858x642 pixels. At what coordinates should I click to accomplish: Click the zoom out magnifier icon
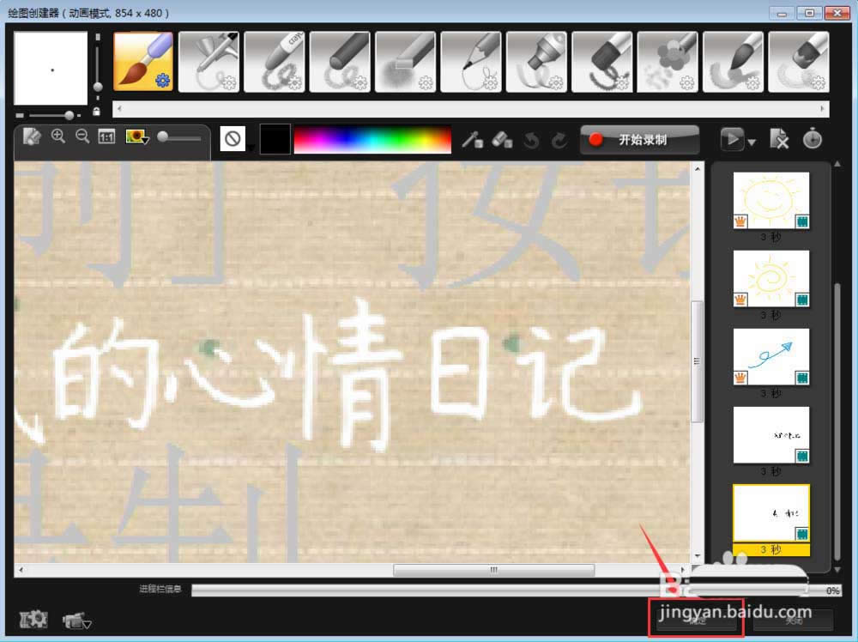tap(82, 136)
